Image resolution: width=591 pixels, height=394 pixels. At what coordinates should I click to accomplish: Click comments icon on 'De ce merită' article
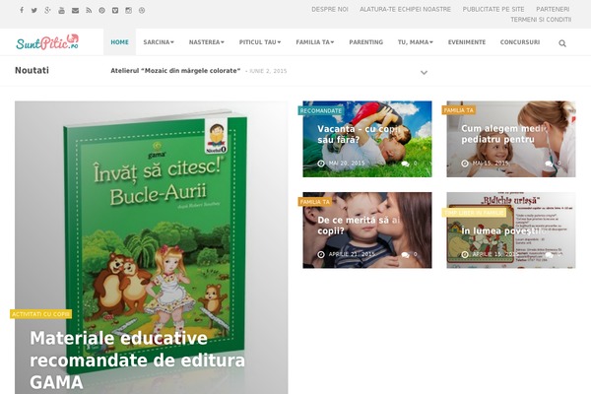point(405,255)
